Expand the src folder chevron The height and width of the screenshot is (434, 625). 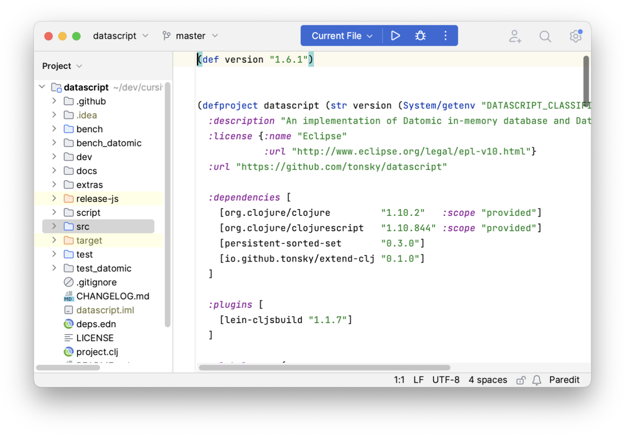coord(54,226)
